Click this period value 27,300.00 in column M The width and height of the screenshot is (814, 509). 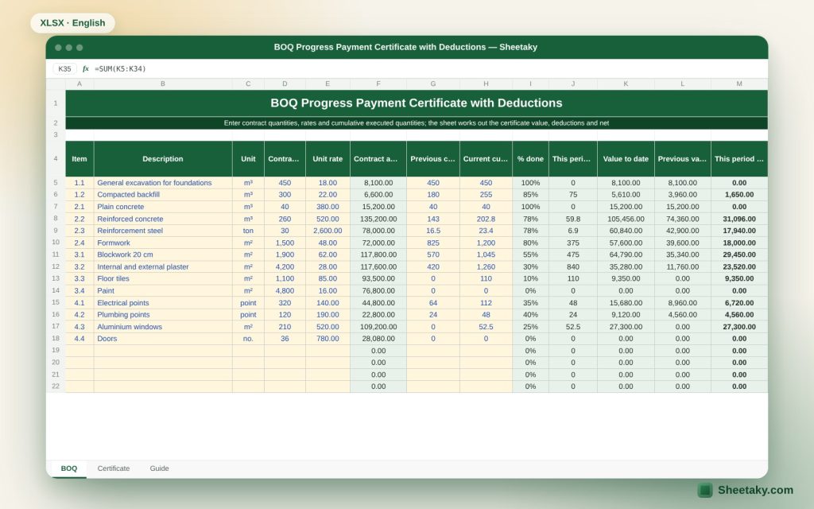(739, 327)
